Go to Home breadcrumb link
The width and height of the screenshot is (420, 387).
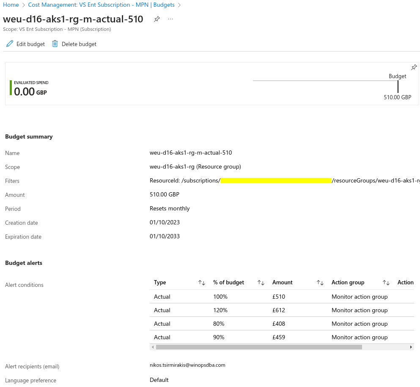coord(11,5)
